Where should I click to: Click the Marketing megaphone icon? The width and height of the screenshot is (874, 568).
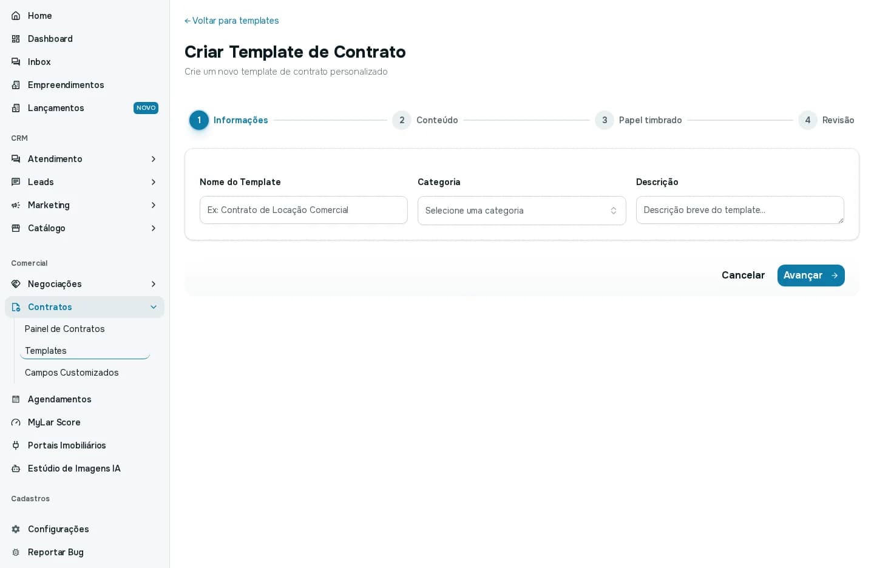[16, 205]
